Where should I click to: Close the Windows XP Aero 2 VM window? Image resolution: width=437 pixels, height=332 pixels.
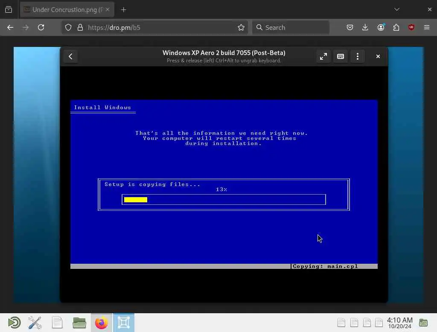pos(378,57)
